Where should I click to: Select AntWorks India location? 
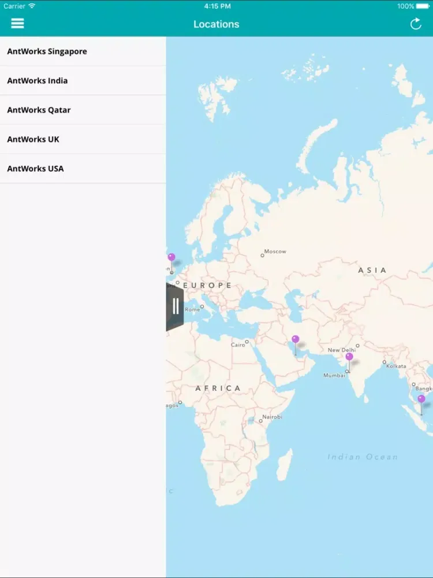point(83,80)
